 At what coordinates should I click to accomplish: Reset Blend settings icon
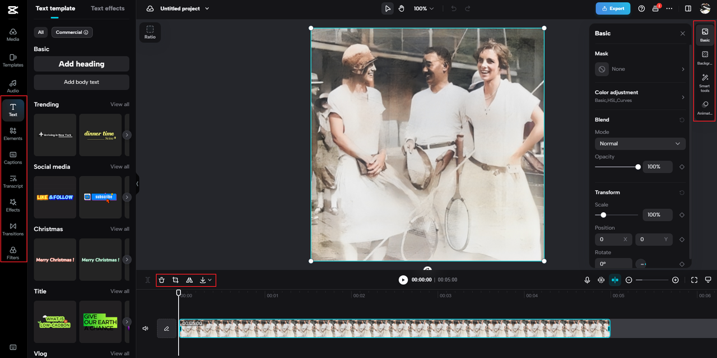[682, 120]
